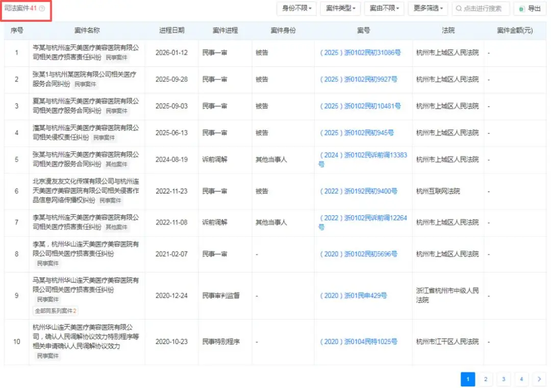Click the help icon beside 司法案件 41

42,9
